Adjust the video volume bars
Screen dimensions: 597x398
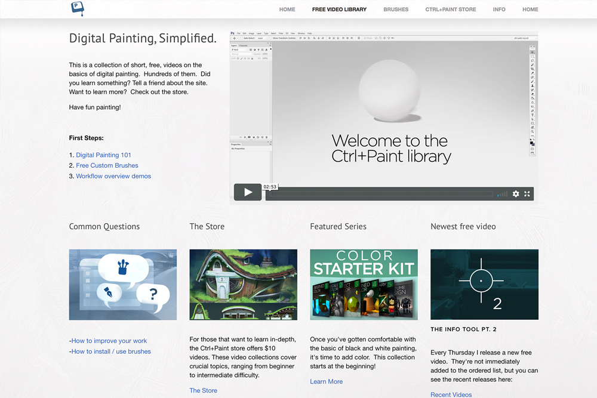coord(502,195)
